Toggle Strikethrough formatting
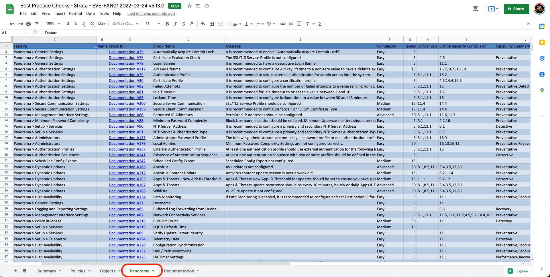The height and width of the screenshot is (277, 550). (184, 24)
